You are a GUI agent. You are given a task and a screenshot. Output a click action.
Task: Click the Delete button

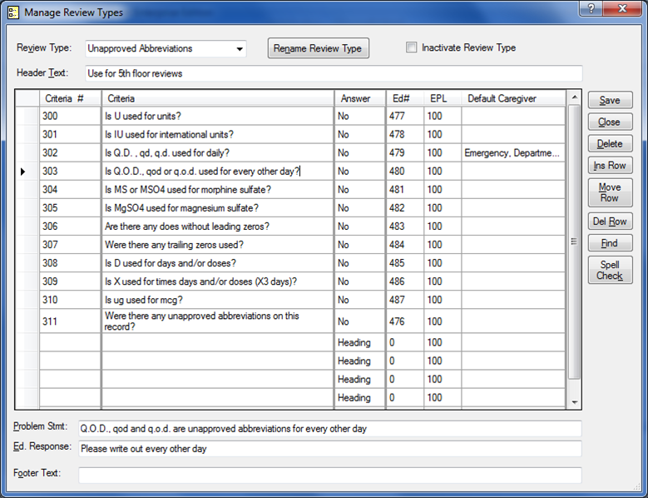(610, 143)
